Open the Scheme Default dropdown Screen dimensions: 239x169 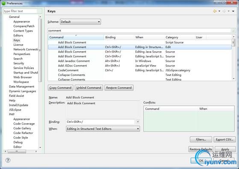point(80,22)
